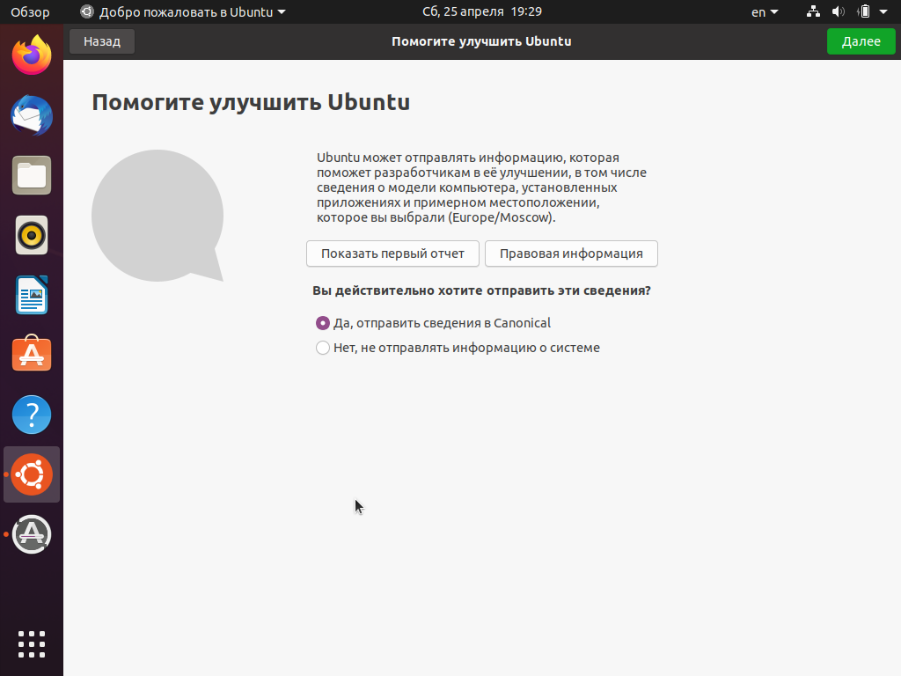Click the battery status icon
Viewport: 901px width, 676px height.
863,11
